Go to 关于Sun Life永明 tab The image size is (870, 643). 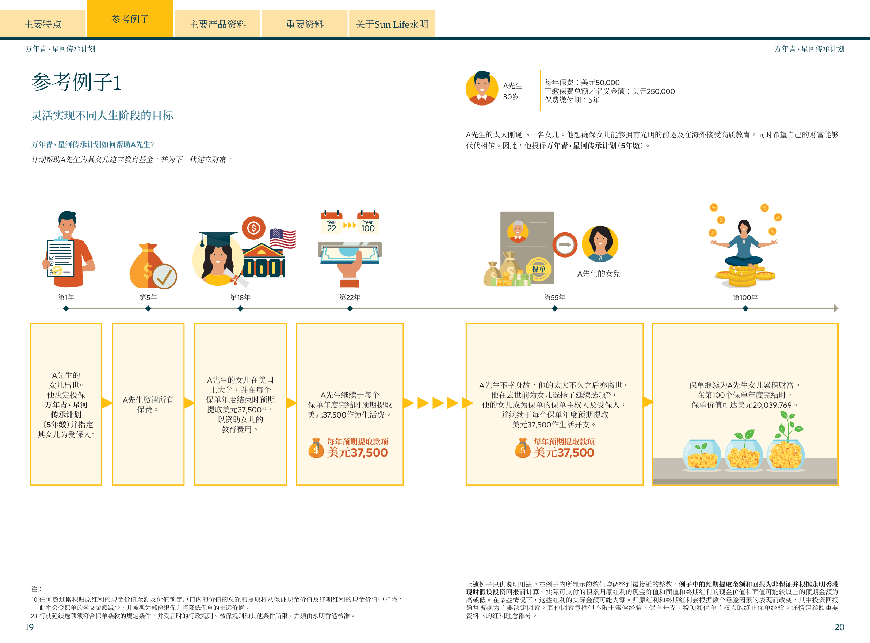pyautogui.click(x=392, y=24)
